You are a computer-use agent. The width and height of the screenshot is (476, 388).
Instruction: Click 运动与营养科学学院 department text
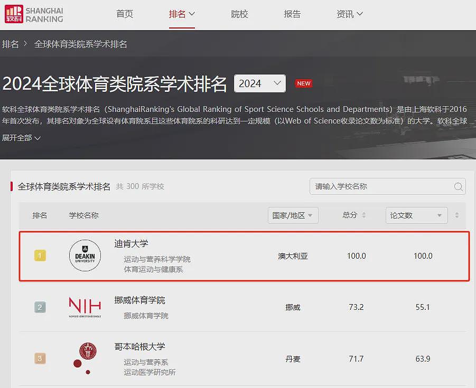click(x=157, y=259)
